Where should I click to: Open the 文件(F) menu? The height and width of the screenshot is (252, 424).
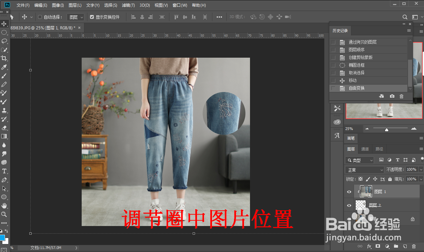click(x=23, y=5)
